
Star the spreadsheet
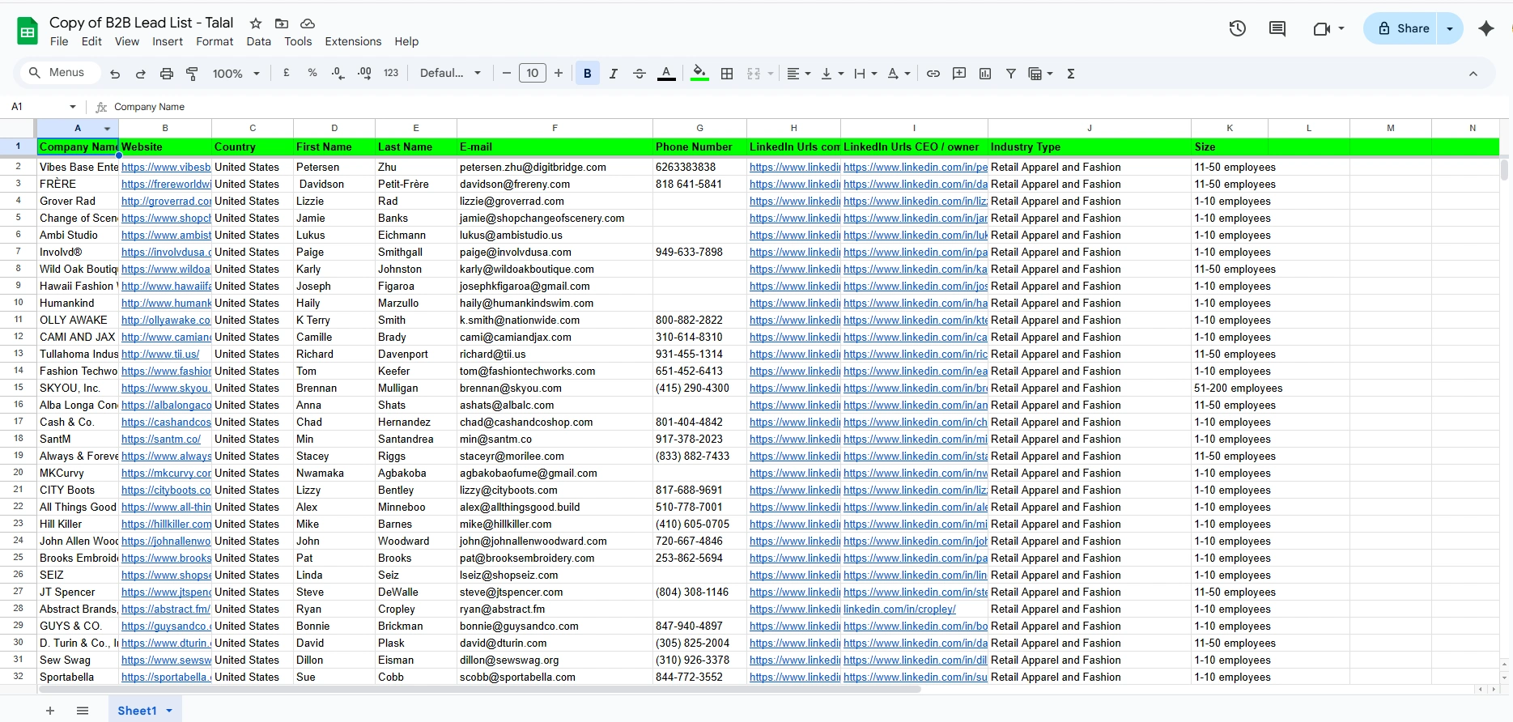(256, 23)
